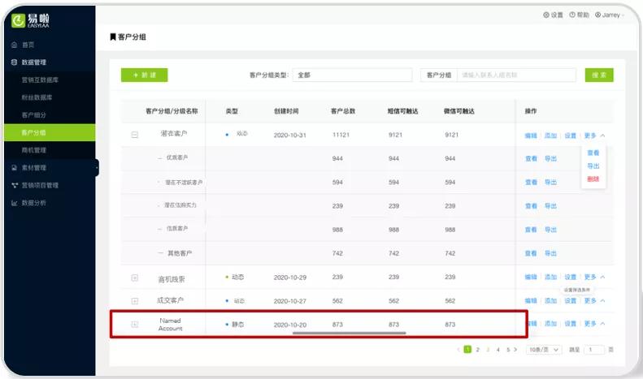The height and width of the screenshot is (379, 643).
Task: Go to pagination page 1
Action: (x=467, y=350)
